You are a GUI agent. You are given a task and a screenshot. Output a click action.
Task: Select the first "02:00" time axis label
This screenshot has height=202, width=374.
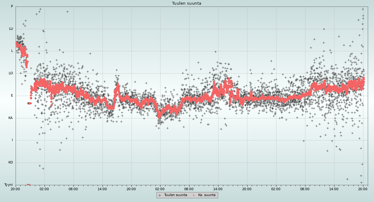[44, 189]
